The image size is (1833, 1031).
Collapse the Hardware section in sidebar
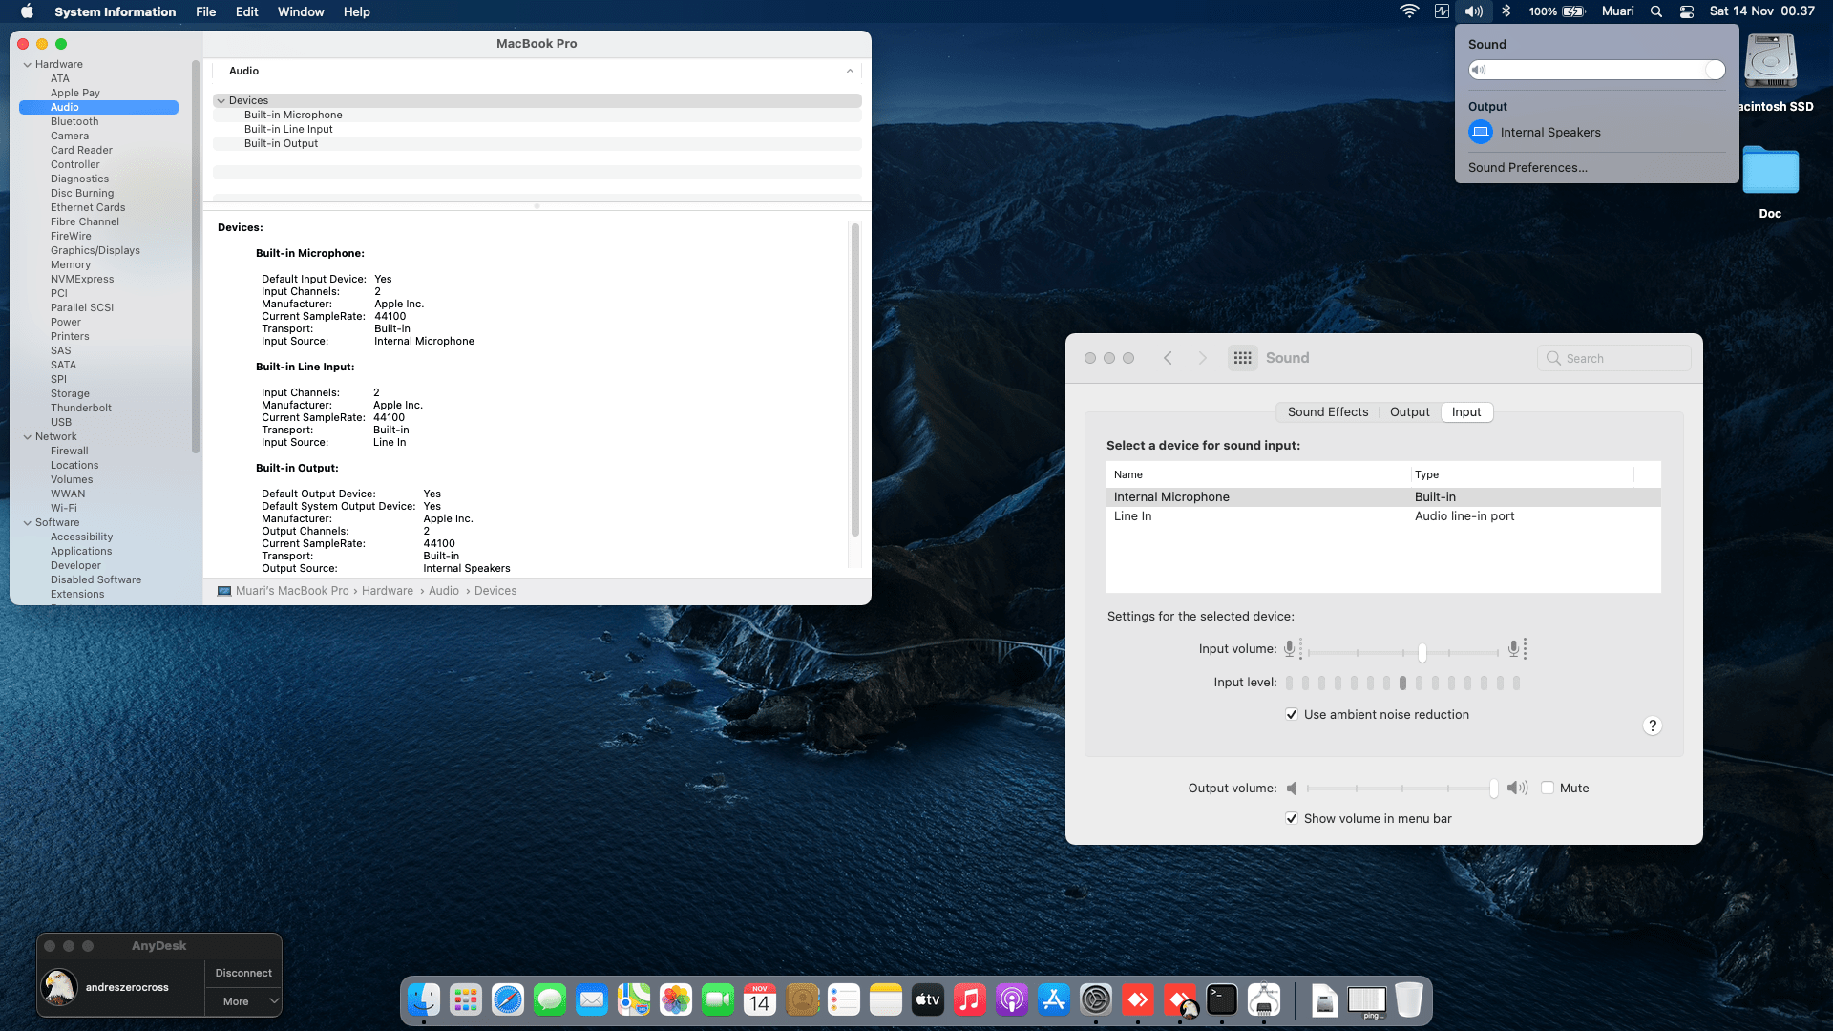click(x=28, y=64)
